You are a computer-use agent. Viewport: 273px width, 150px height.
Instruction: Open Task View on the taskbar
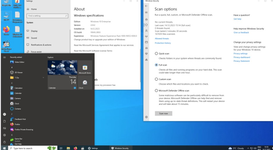pyautogui.click(x=61, y=148)
